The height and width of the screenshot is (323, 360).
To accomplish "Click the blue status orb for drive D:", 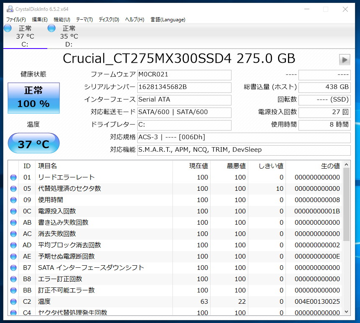I will [51, 28].
